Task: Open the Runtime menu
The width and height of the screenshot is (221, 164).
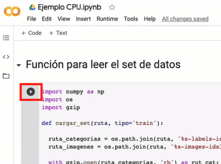Action: click(x=107, y=19)
